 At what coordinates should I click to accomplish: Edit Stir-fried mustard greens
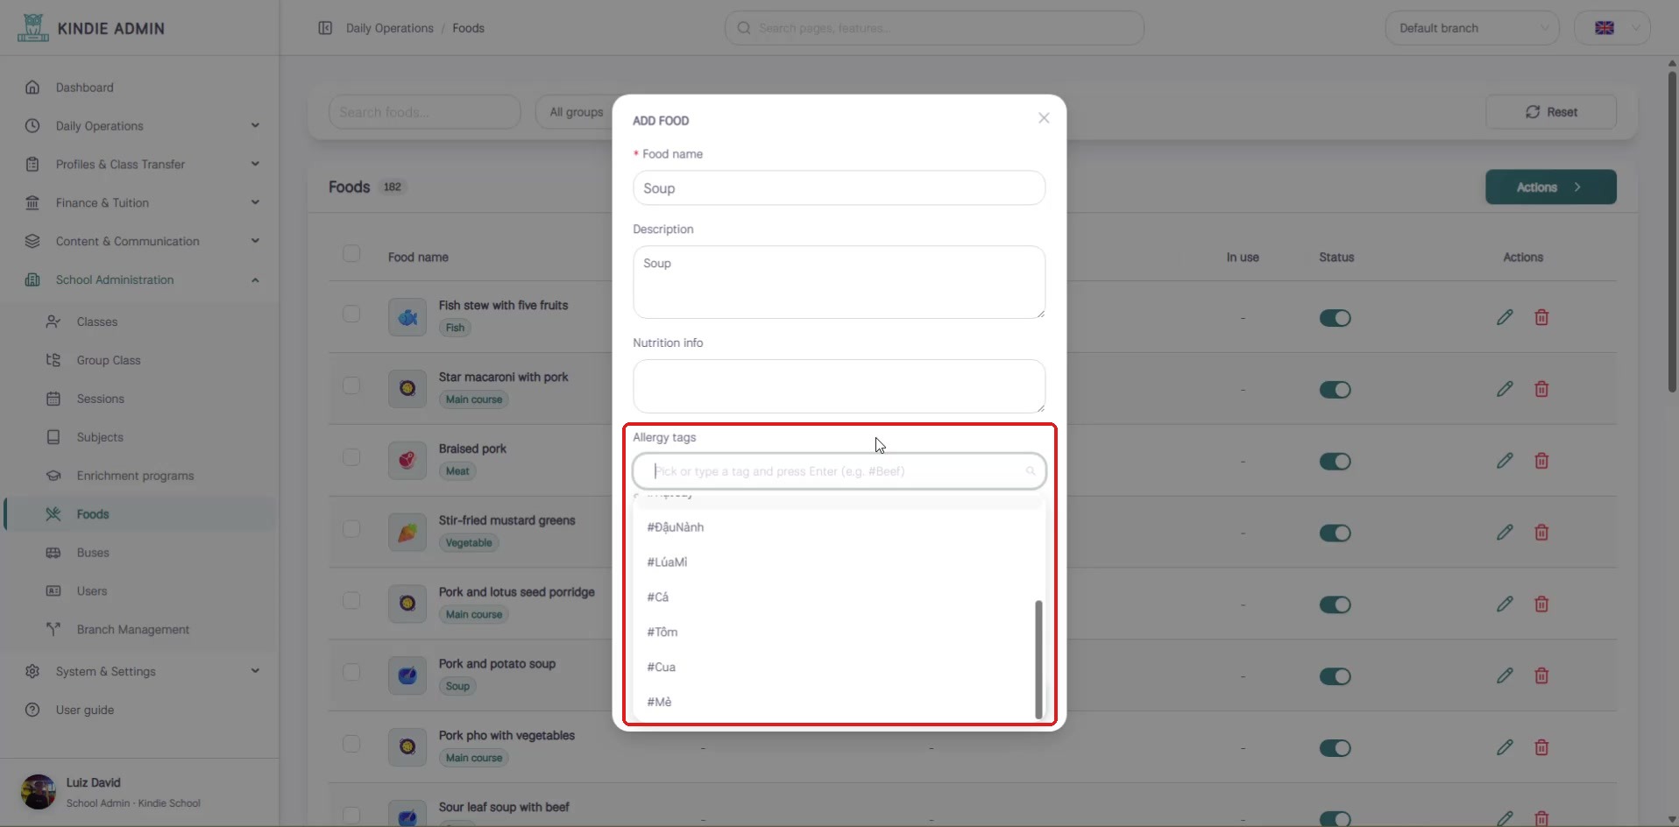(x=1505, y=533)
